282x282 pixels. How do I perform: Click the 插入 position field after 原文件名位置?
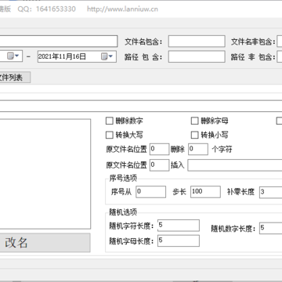(160, 165)
